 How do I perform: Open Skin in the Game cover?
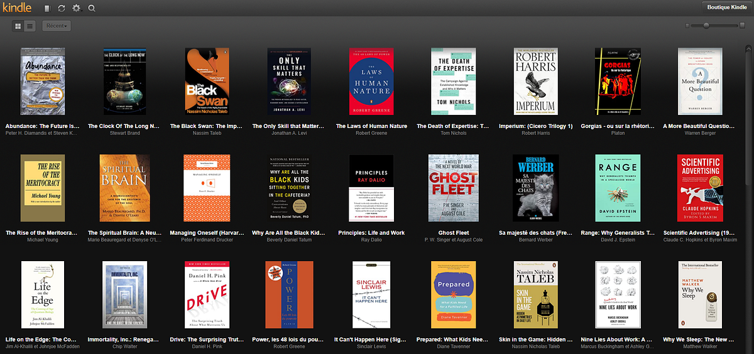535,295
